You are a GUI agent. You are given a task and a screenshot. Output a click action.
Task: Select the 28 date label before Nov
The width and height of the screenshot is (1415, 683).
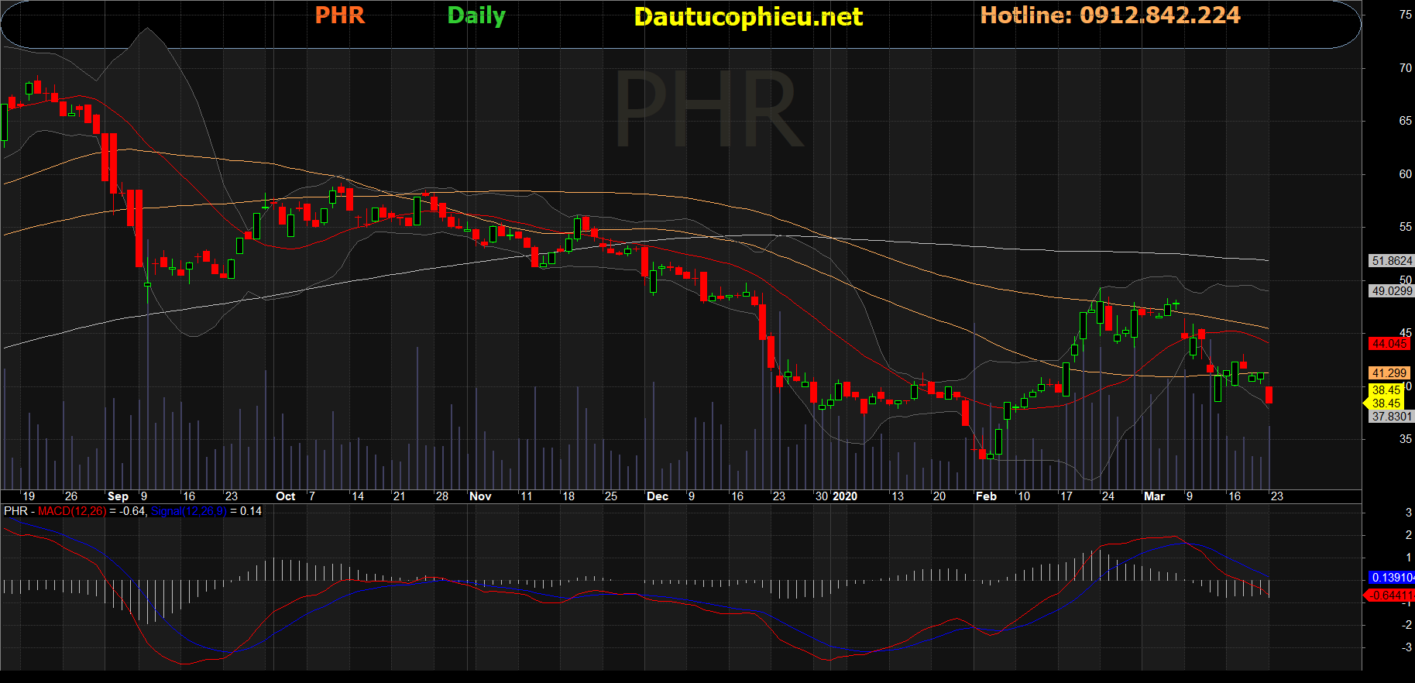click(442, 496)
